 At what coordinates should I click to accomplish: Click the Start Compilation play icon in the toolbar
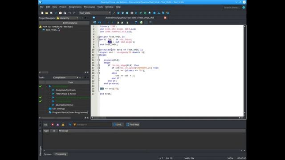click(136, 13)
